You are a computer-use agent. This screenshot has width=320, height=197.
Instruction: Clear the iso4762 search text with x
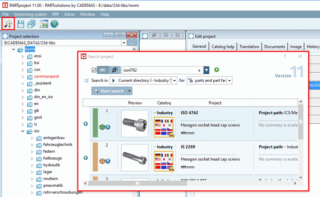pos(199,70)
